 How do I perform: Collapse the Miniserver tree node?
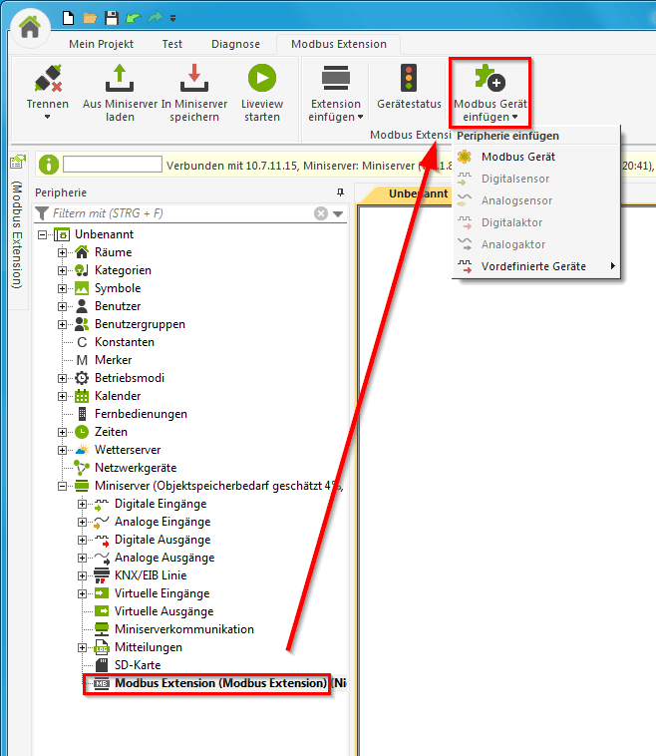tap(63, 486)
